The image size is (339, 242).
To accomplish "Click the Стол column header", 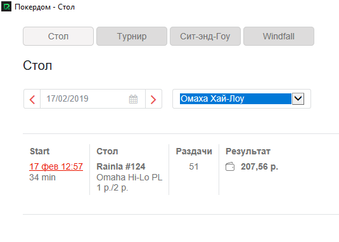I will 107,151.
